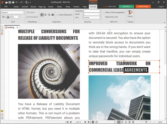Switch to the Protect tab
Image resolution: width=167 pixels, height=124 pixels.
(x=76, y=7)
